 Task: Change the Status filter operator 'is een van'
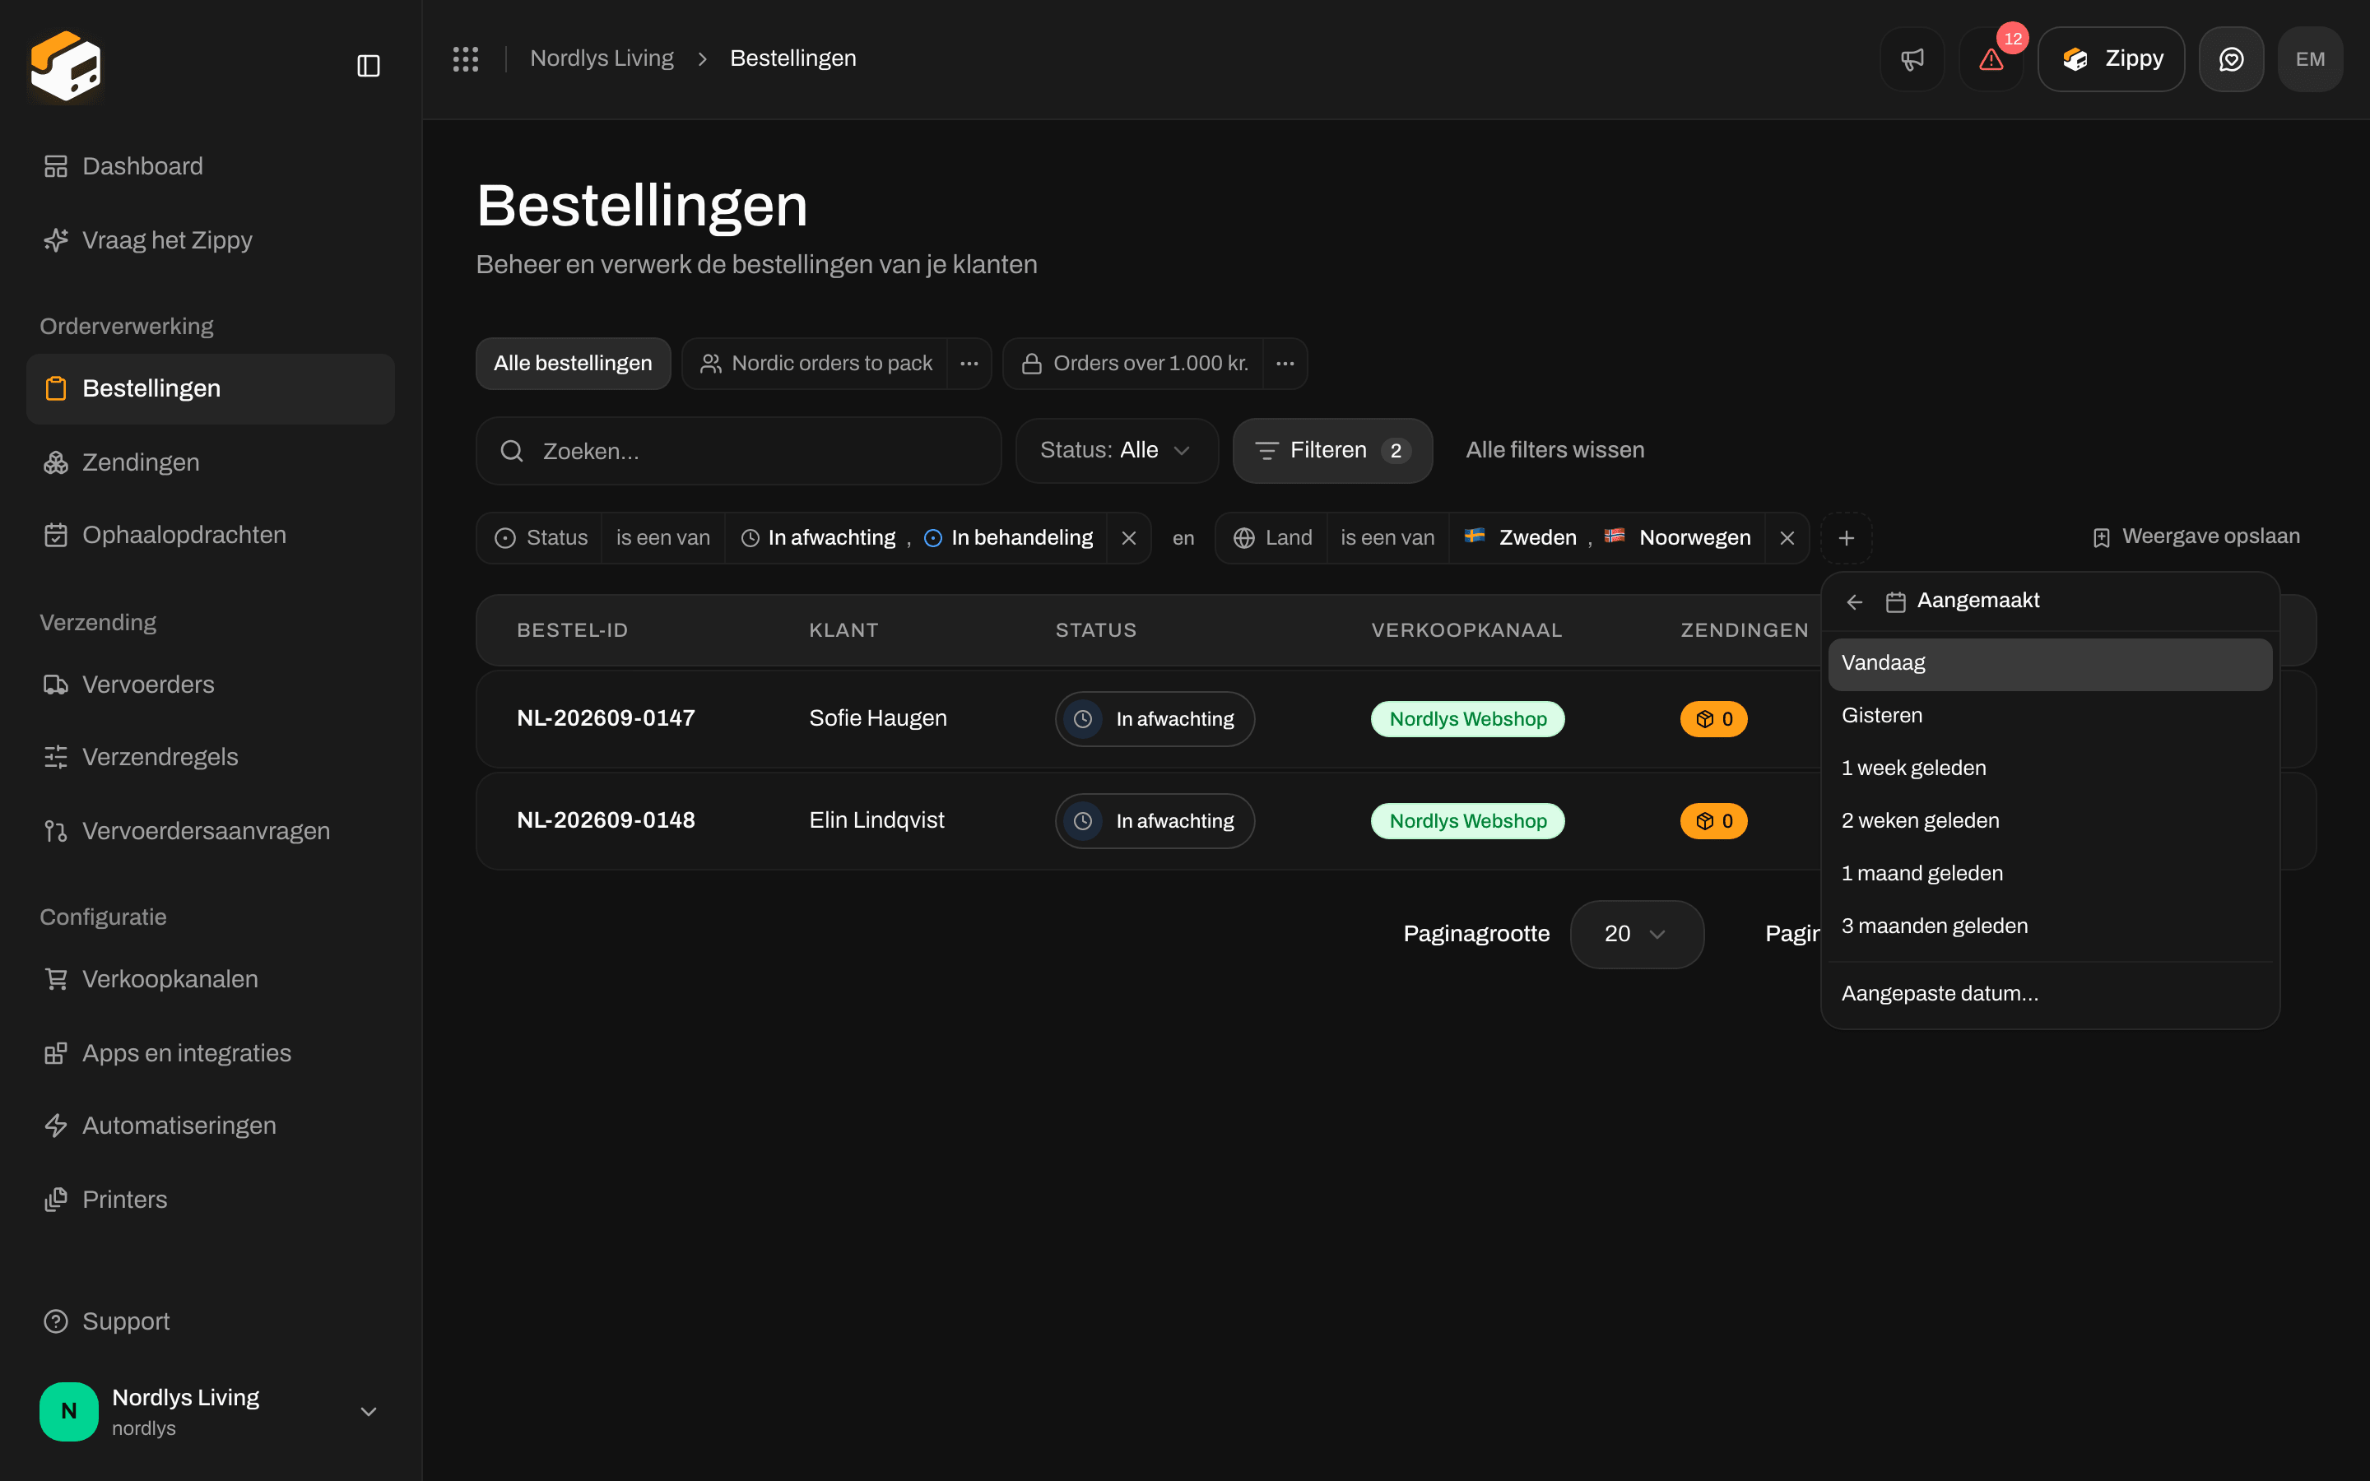pyautogui.click(x=663, y=538)
